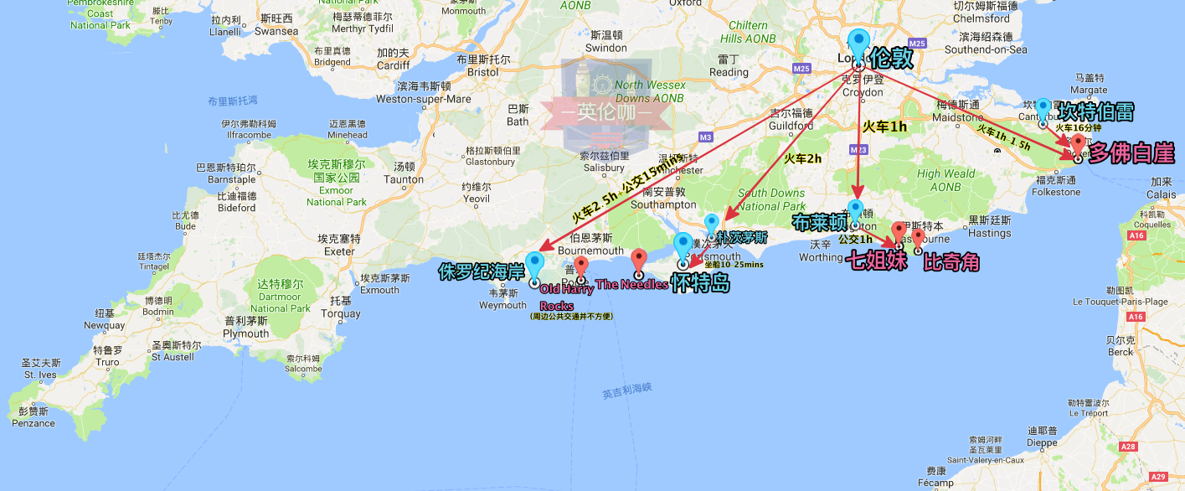Click the blue pin above London
The image size is (1185, 491).
858,44
